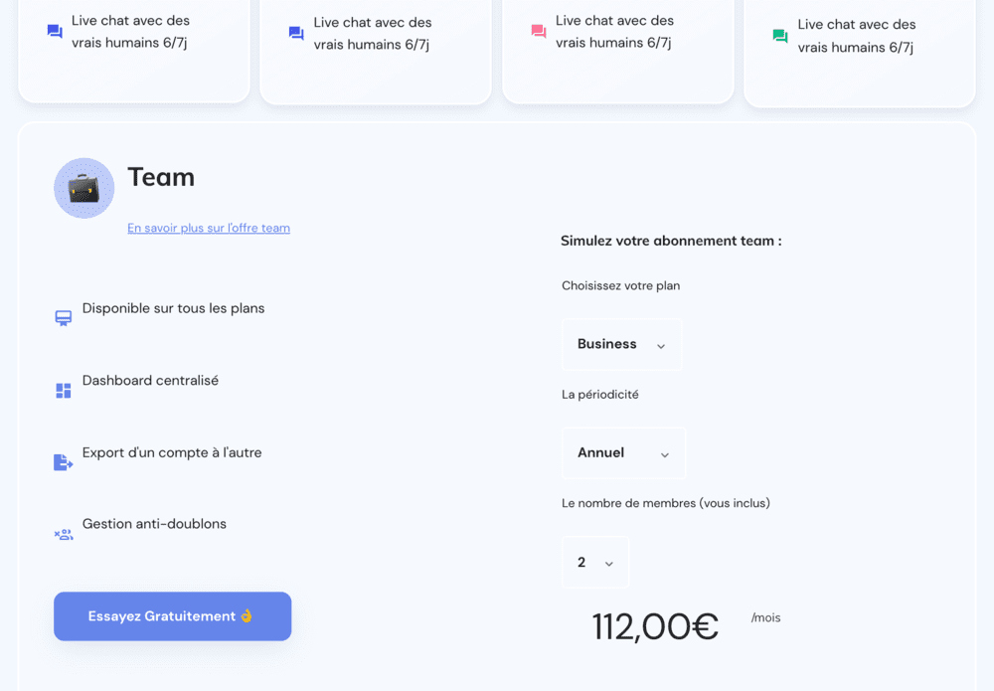Click the "Team" heading
The height and width of the screenshot is (691, 994).
point(161,177)
